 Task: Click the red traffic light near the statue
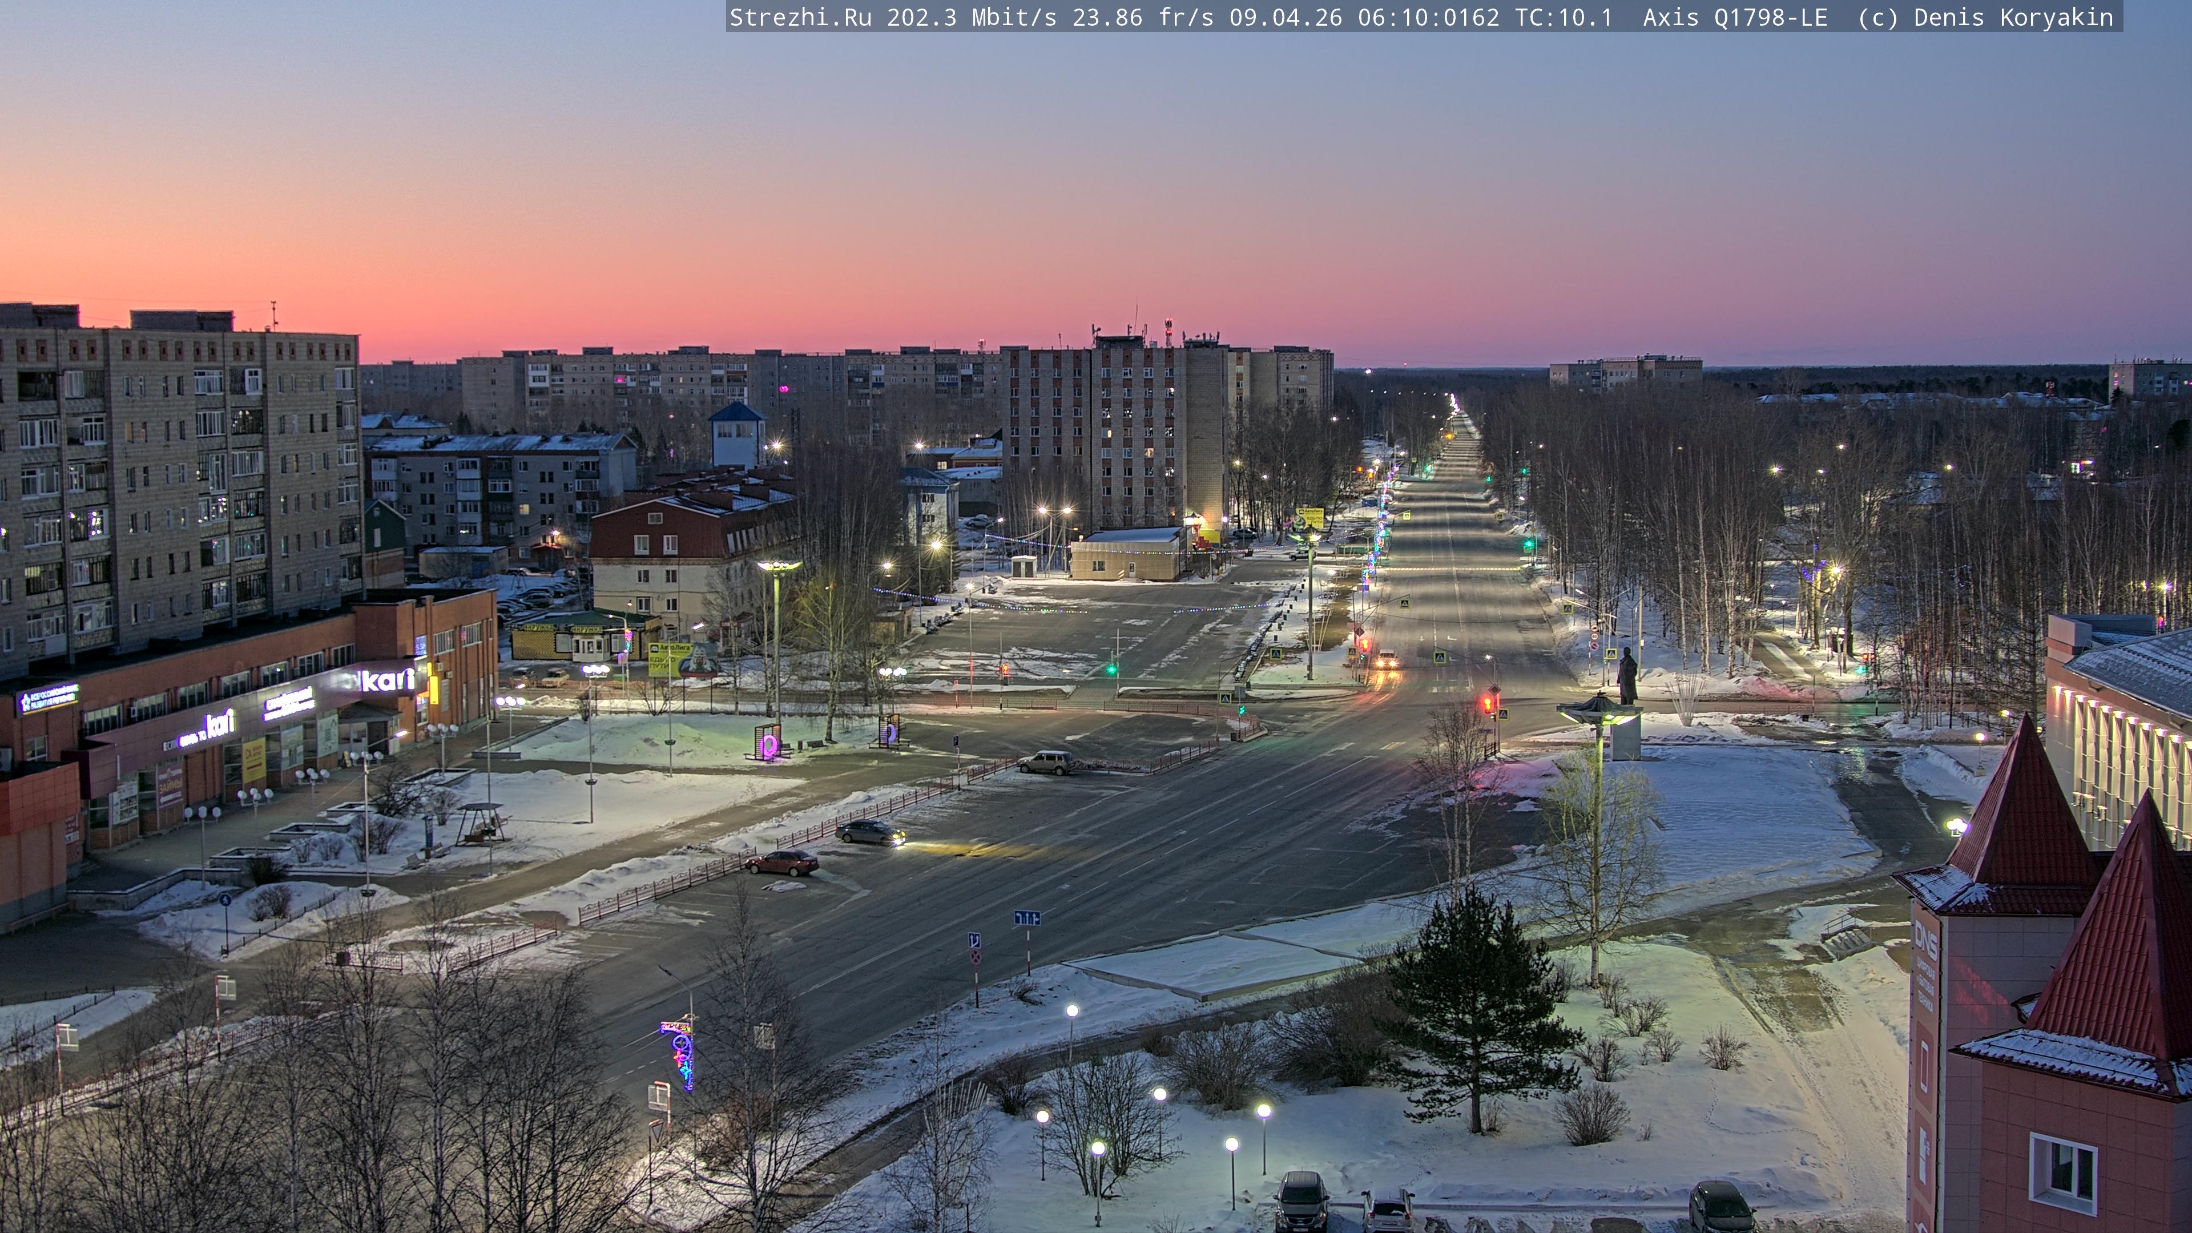tap(1488, 703)
